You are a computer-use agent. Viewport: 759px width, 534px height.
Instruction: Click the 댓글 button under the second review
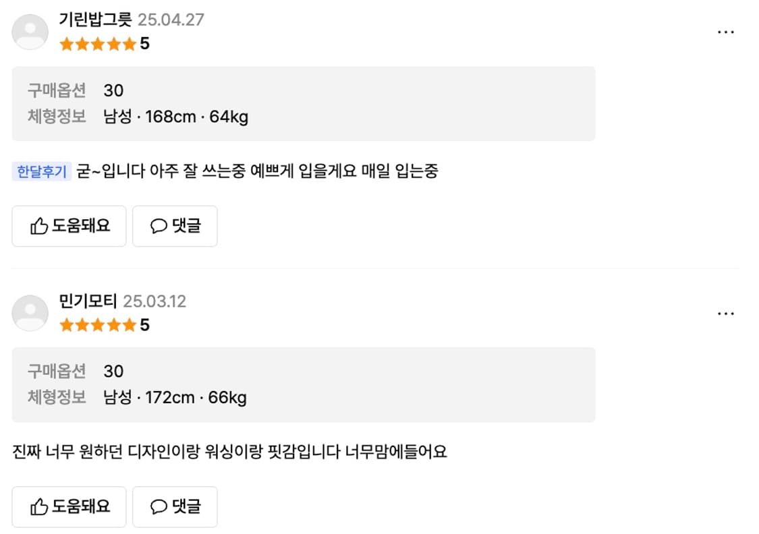(175, 506)
